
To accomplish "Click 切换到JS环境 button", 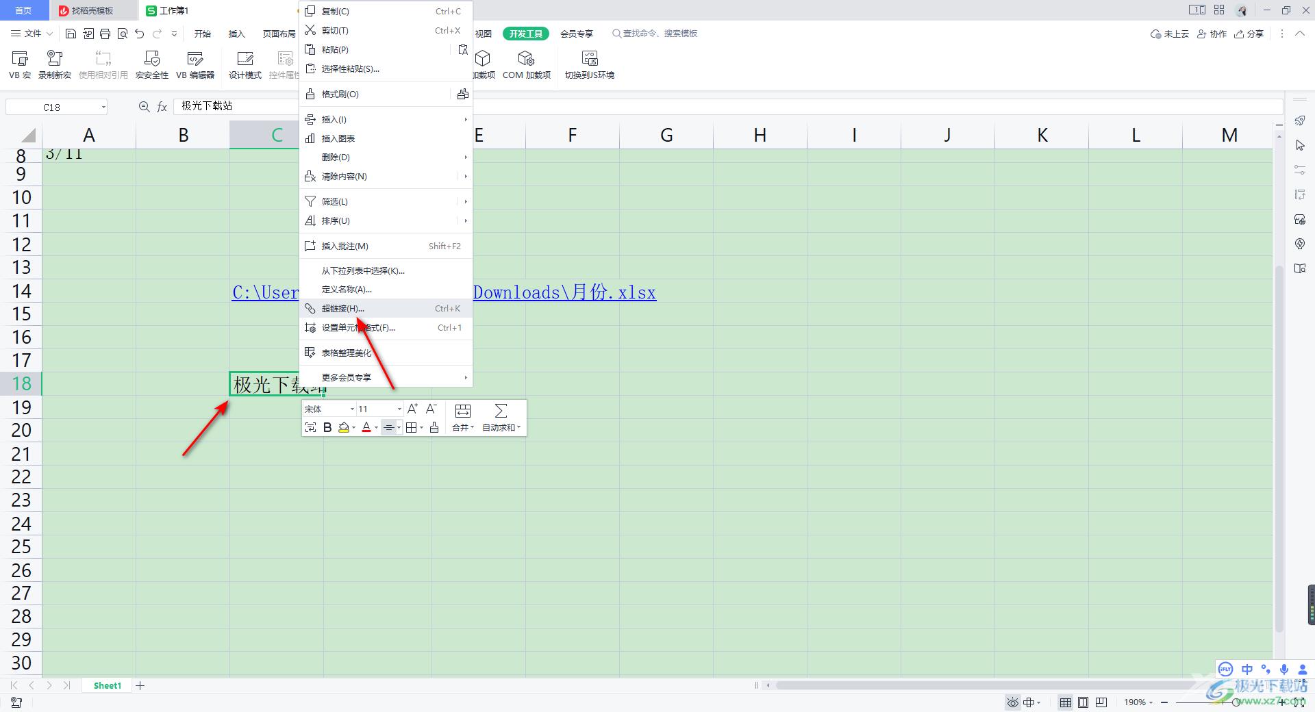I will 590,65.
